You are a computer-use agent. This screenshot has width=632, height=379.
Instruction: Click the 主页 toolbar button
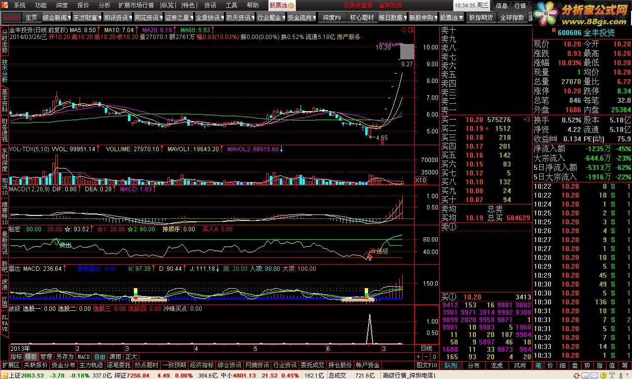pos(32,17)
